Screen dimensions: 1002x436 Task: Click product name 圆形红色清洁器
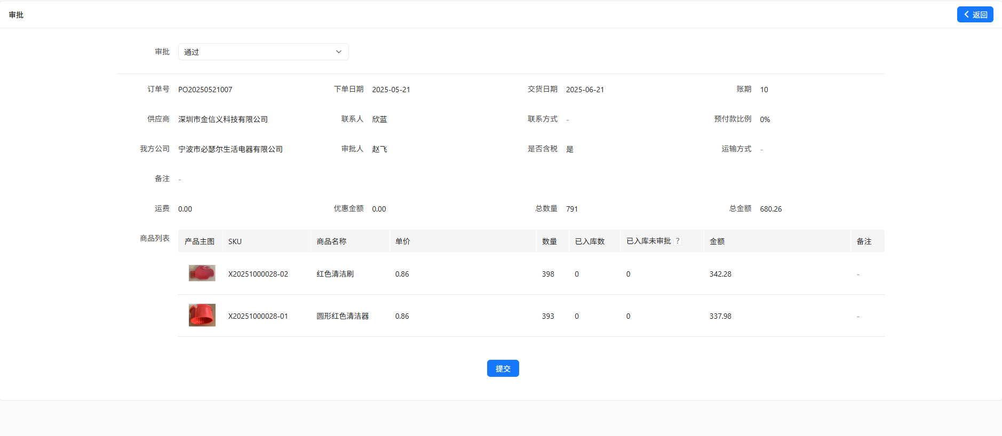(343, 316)
